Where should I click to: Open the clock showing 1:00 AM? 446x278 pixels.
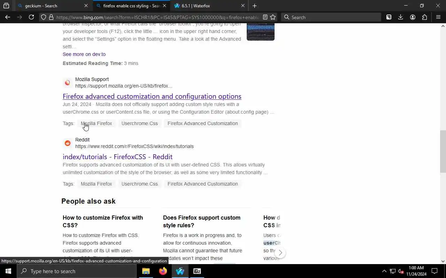[416, 271]
